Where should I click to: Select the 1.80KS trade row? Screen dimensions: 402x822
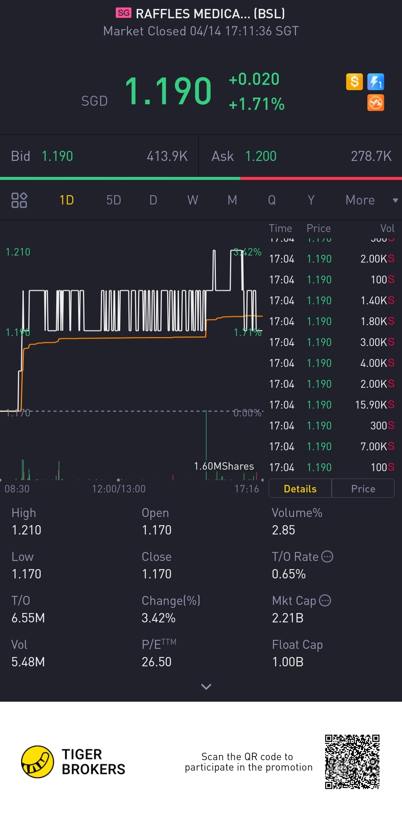tap(332, 321)
